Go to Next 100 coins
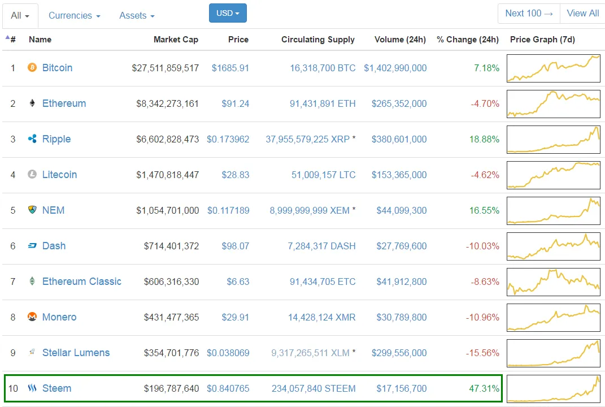This screenshot has width=605, height=407. click(x=529, y=14)
